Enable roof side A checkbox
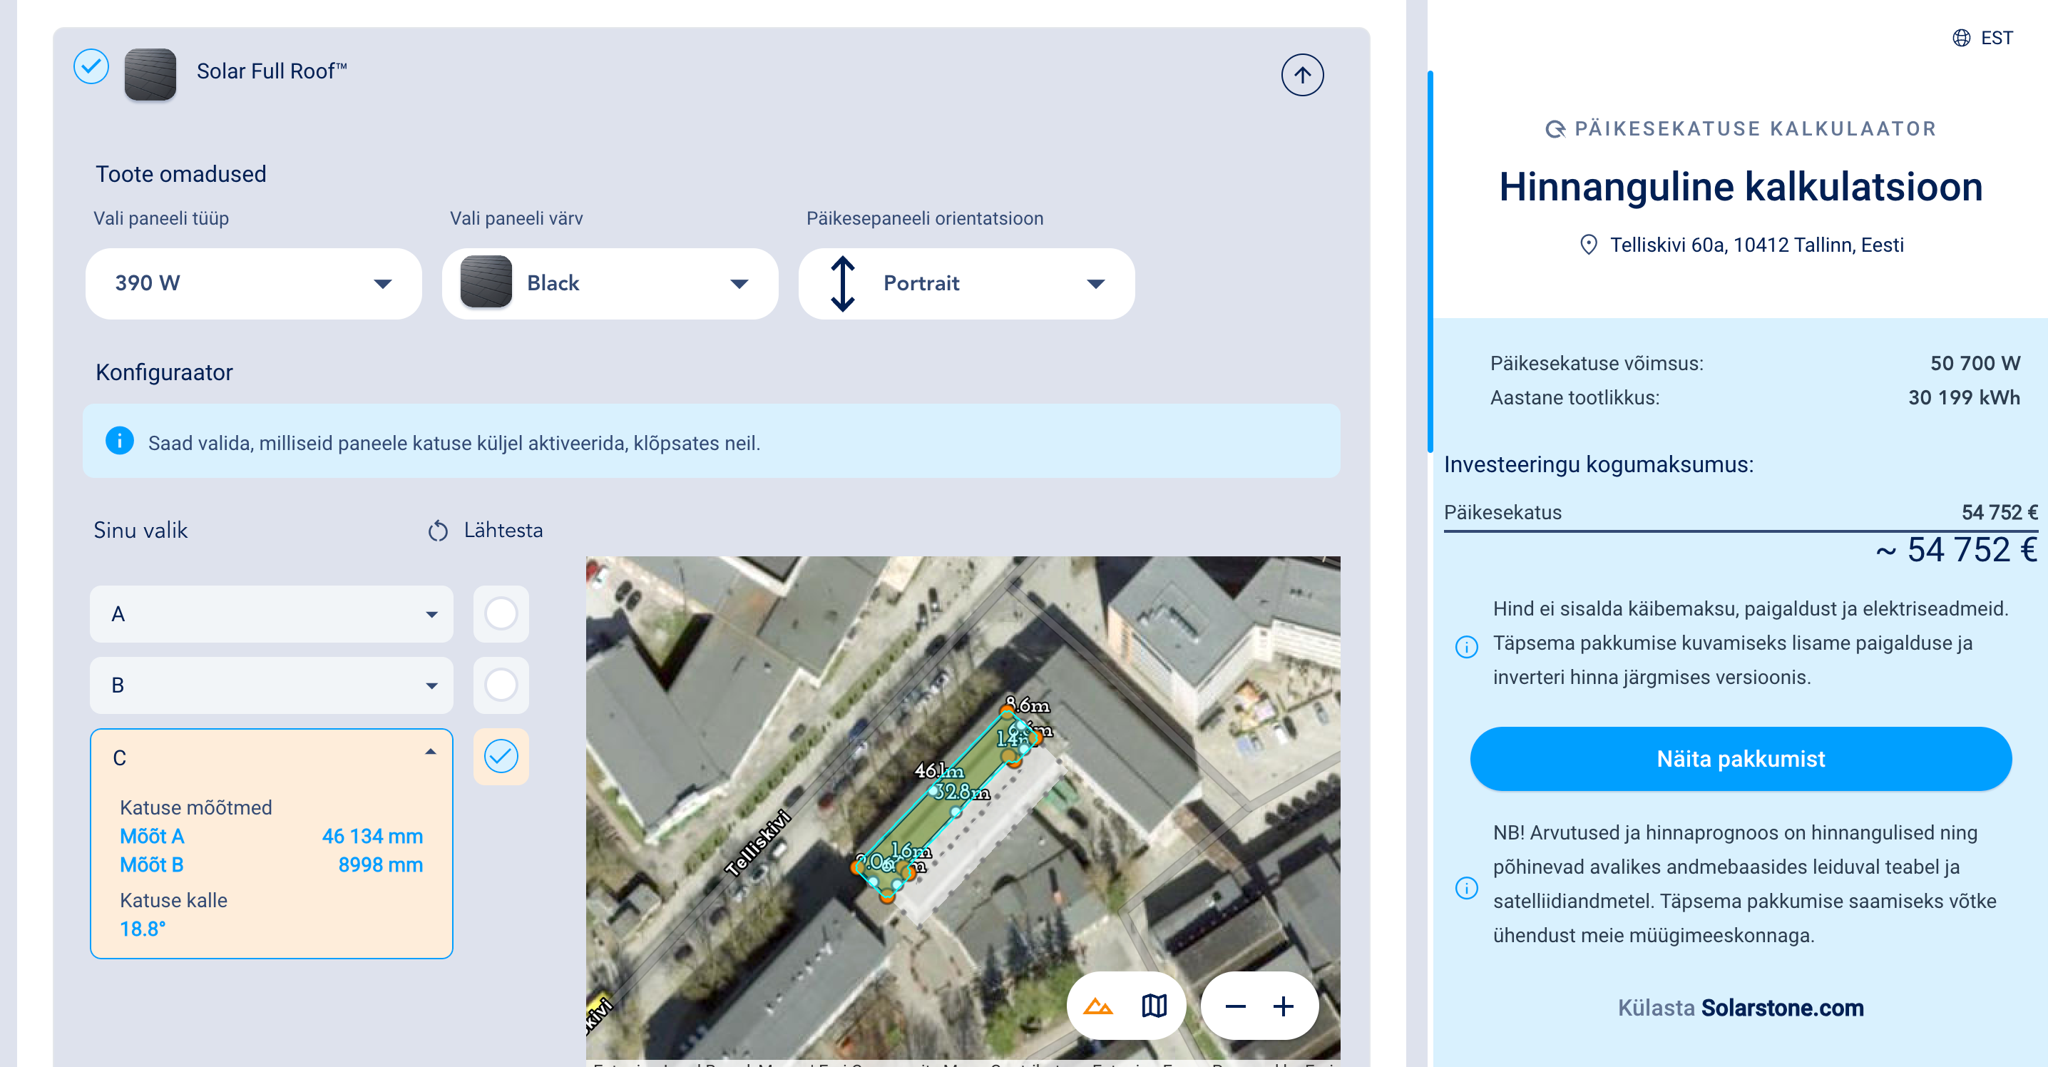Image resolution: width=2048 pixels, height=1067 pixels. 501,614
